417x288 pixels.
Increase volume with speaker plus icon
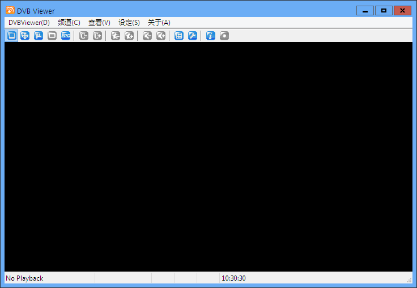pos(161,36)
